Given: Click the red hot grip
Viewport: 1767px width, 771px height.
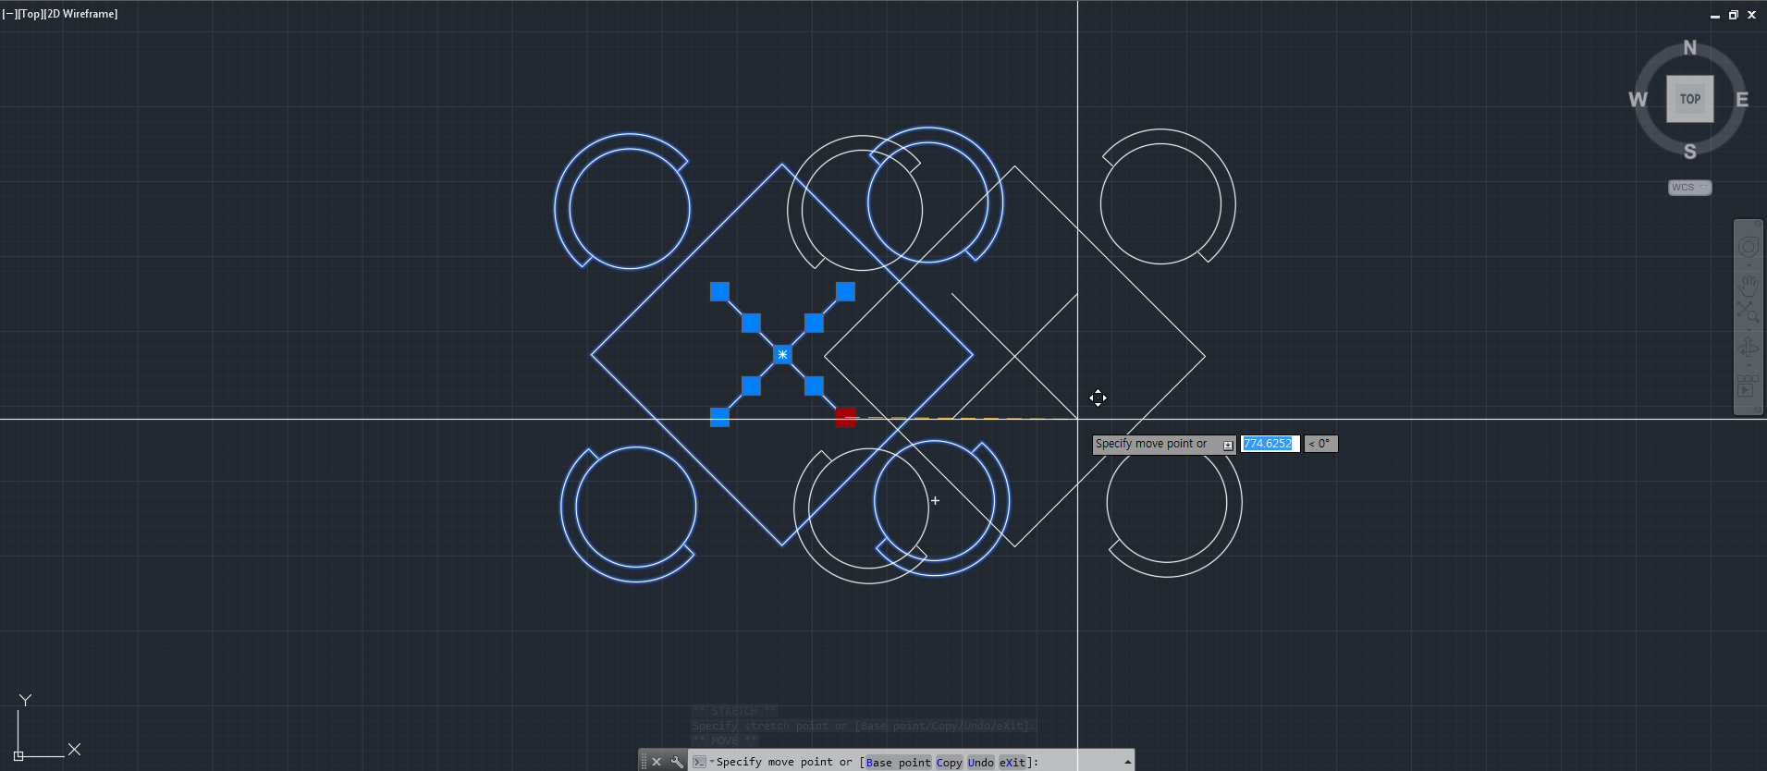Looking at the screenshot, I should click(845, 417).
